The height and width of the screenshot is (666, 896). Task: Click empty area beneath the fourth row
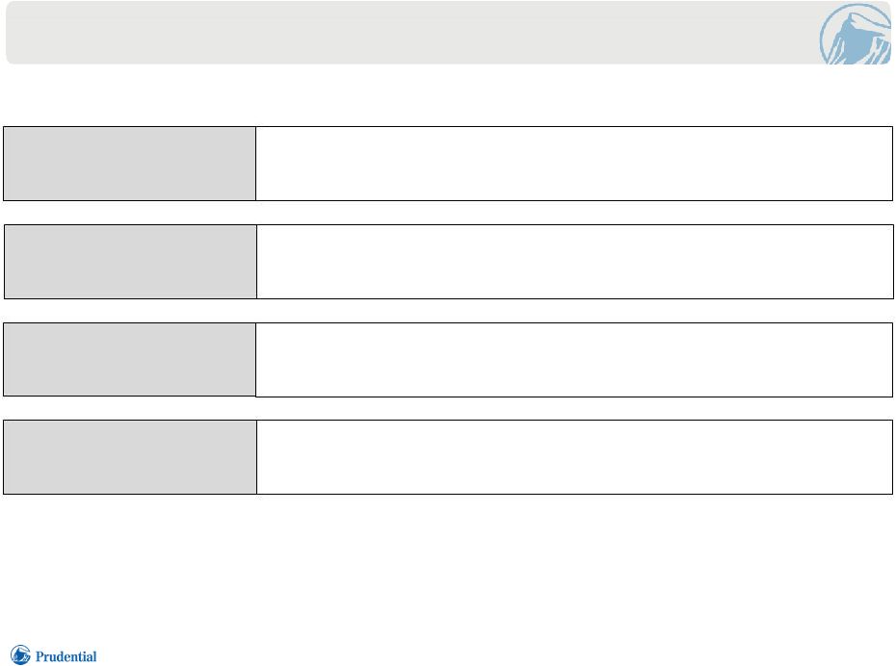448,568
